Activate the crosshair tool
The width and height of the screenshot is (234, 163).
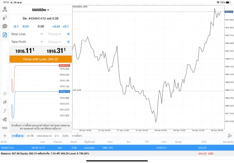[x=5, y=93]
